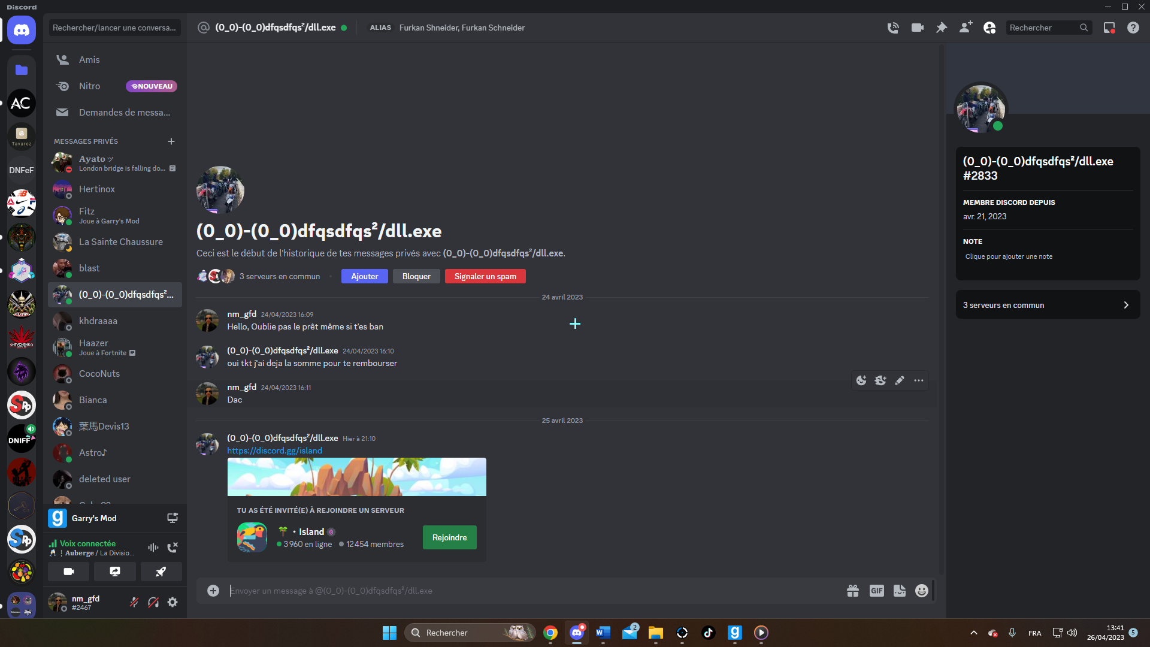The width and height of the screenshot is (1150, 647).
Task: Open pinned messages
Action: tap(942, 28)
